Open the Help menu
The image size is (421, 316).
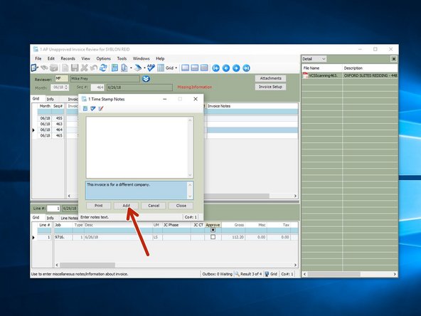click(160, 58)
